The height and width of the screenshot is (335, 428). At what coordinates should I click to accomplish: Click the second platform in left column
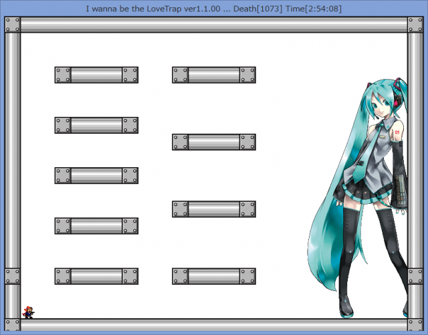pyautogui.click(x=96, y=125)
